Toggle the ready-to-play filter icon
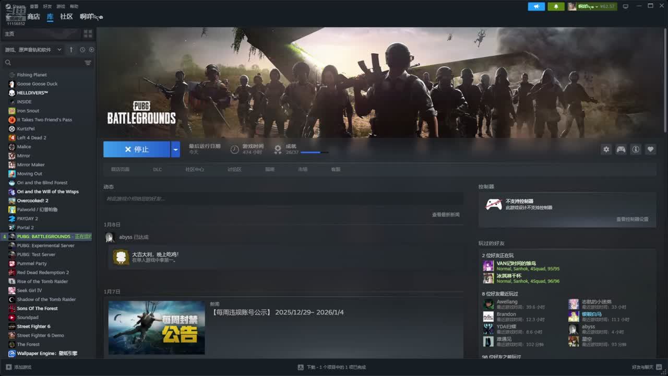Viewport: 668px width, 376px height. tap(91, 50)
